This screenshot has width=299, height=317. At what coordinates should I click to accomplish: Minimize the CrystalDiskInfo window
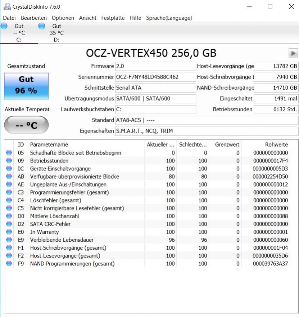tap(249, 6)
